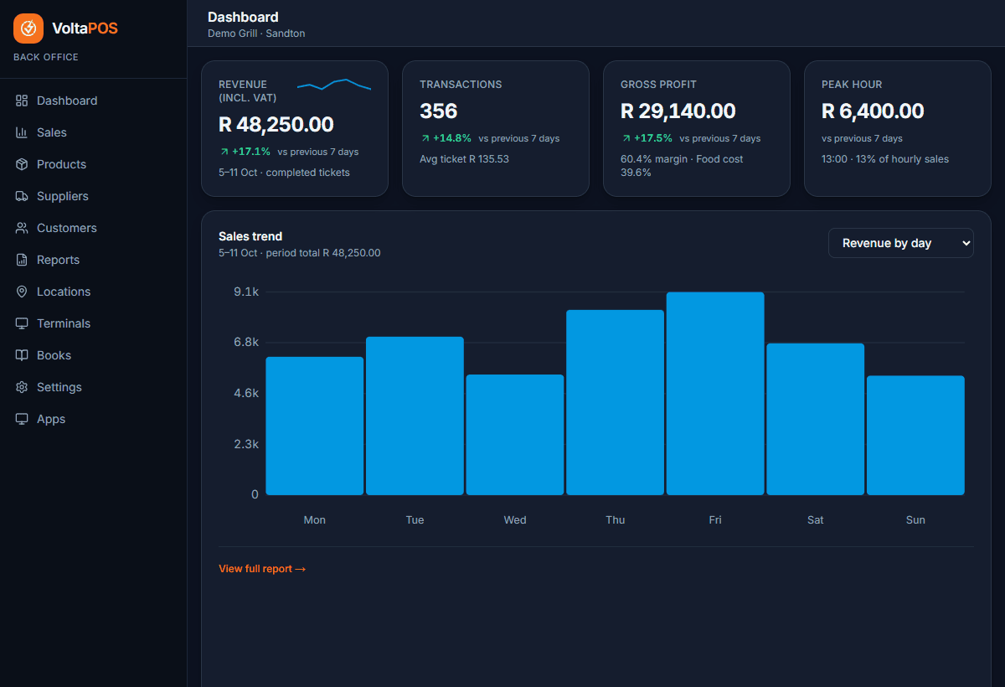This screenshot has width=1005, height=687.
Task: Open Apps in the sidebar
Action: click(93, 419)
